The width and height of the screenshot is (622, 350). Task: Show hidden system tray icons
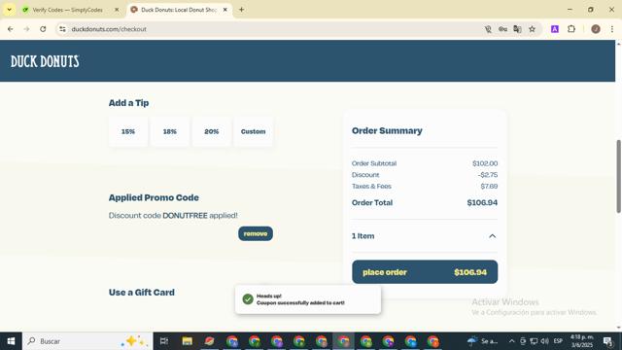pos(512,341)
